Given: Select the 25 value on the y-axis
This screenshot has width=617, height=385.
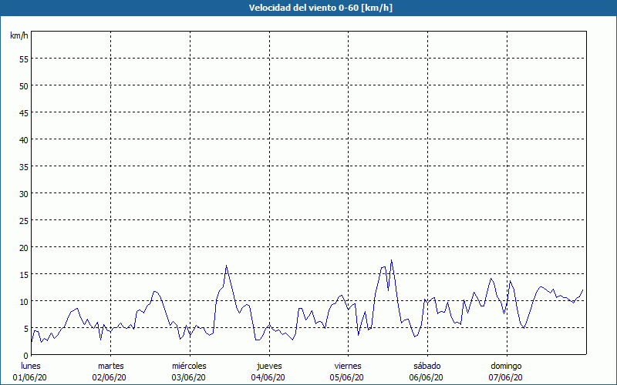Looking at the screenshot, I should point(24,221).
